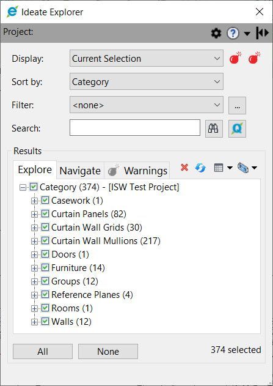Open the Filter combo box
The image size is (273, 386).
point(147,105)
